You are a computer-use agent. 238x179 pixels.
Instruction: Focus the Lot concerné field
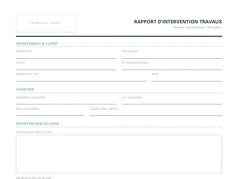pyautogui.click(x=172, y=101)
